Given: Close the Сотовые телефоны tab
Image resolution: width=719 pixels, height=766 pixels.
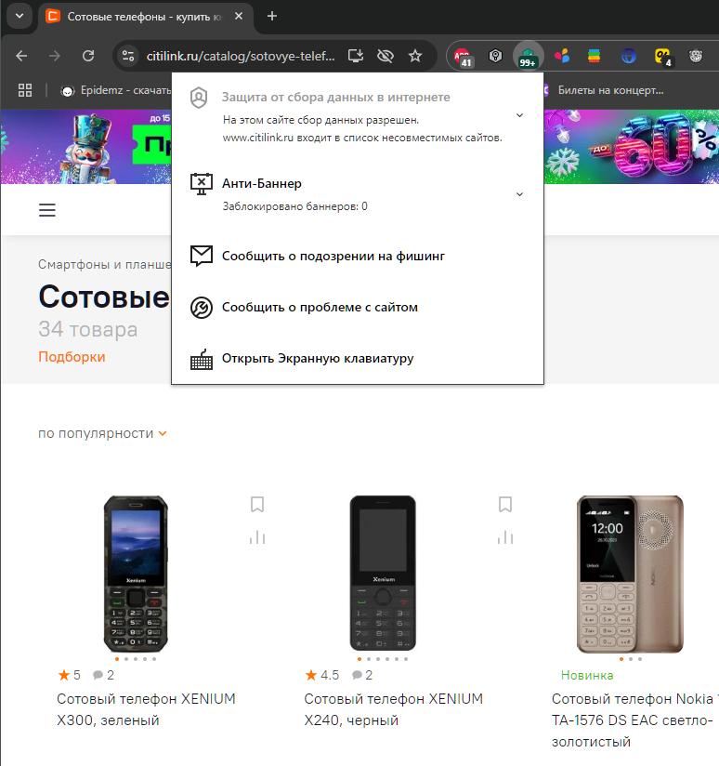Looking at the screenshot, I should pos(239,16).
